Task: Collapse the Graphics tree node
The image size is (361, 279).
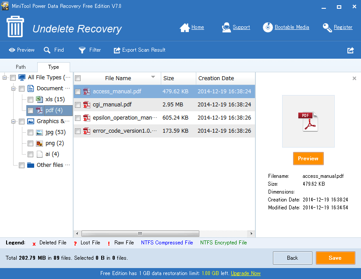Action: (x=13, y=121)
